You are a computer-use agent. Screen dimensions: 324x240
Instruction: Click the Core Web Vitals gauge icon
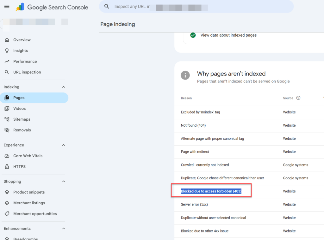click(7, 156)
